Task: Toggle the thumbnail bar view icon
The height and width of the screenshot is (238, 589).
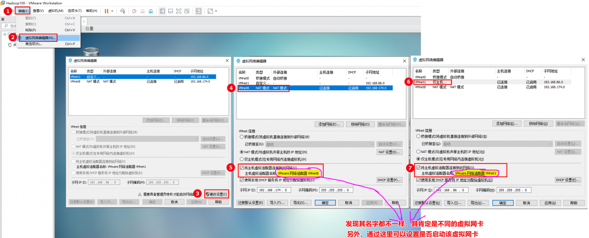Action: click(171, 11)
